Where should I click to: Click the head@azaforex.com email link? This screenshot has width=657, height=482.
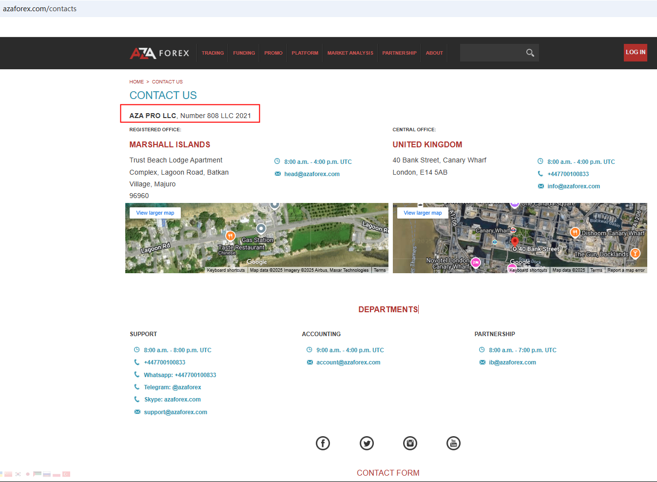(x=312, y=174)
